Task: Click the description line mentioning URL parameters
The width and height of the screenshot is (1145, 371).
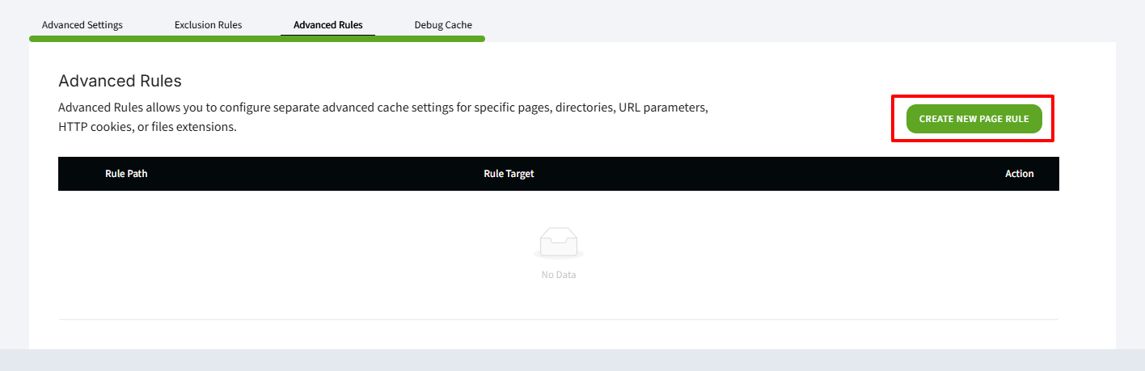Action: (x=383, y=108)
